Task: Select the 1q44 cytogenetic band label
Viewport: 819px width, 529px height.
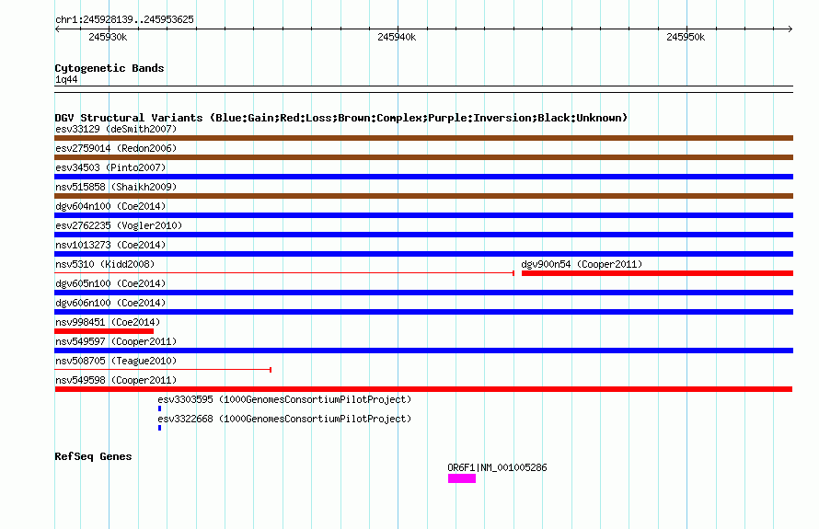Action: pos(66,79)
